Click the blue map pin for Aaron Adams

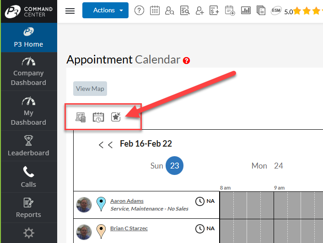(101, 204)
